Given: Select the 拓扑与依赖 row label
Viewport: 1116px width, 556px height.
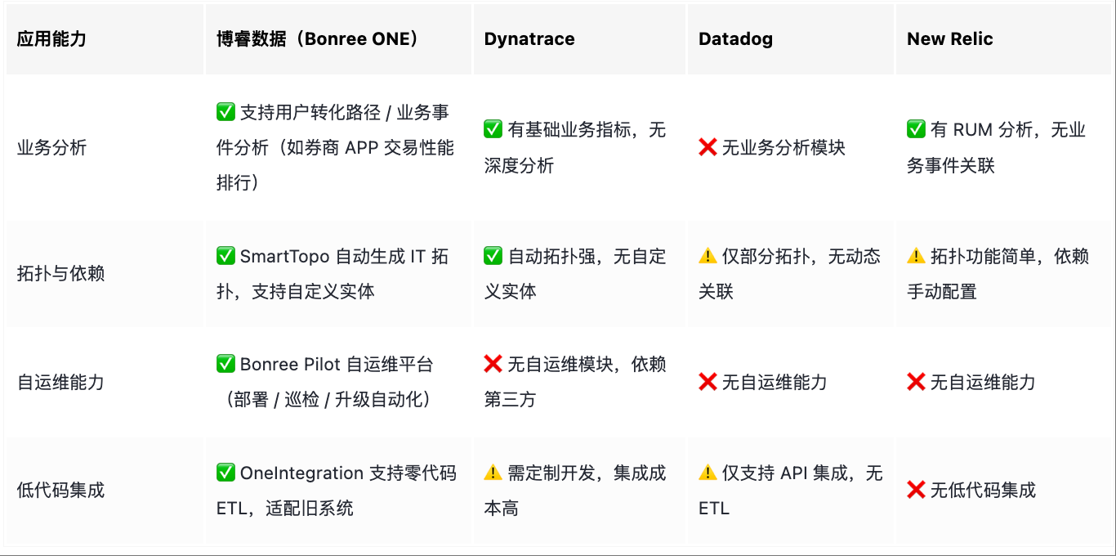Looking at the screenshot, I should tap(61, 274).
